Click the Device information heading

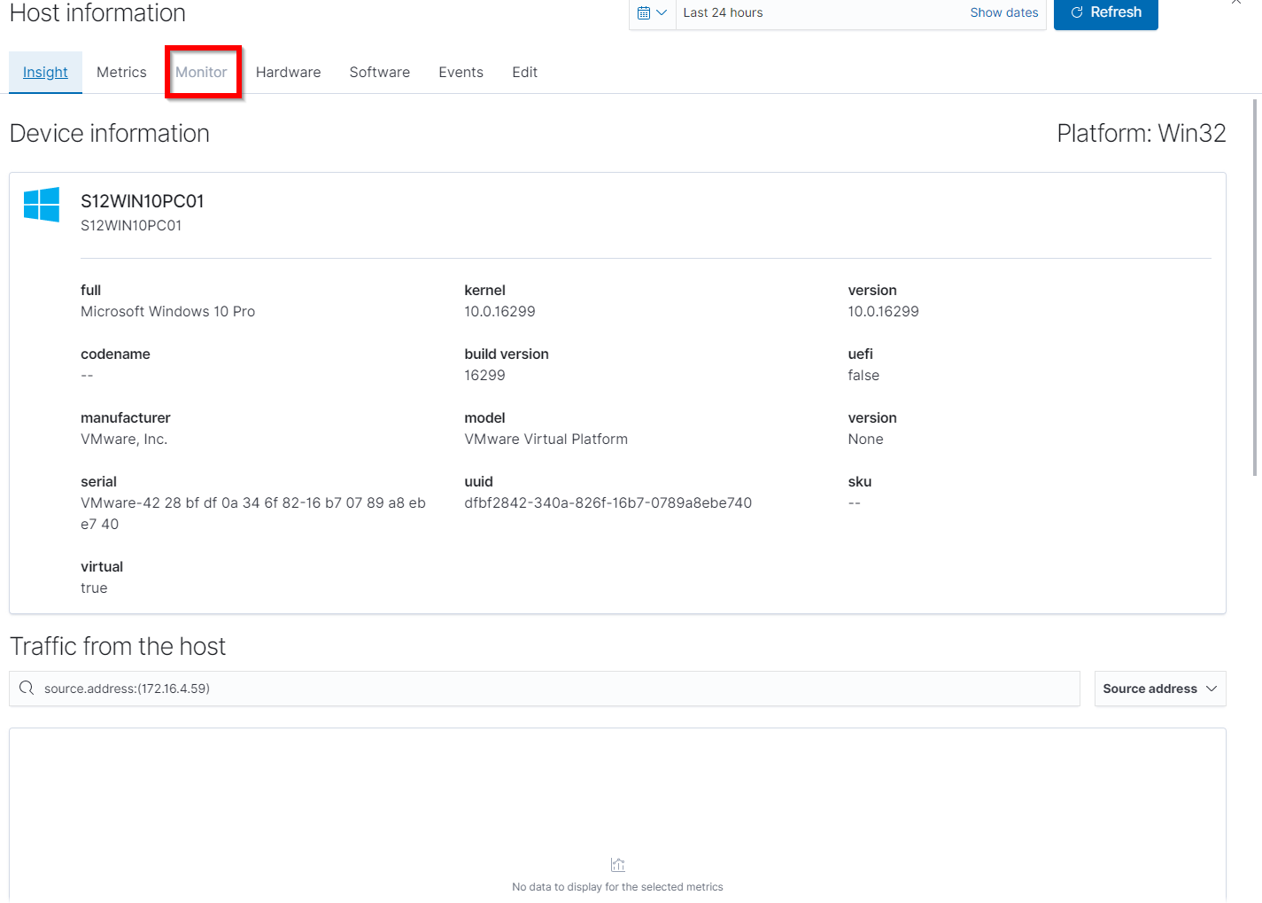point(110,133)
